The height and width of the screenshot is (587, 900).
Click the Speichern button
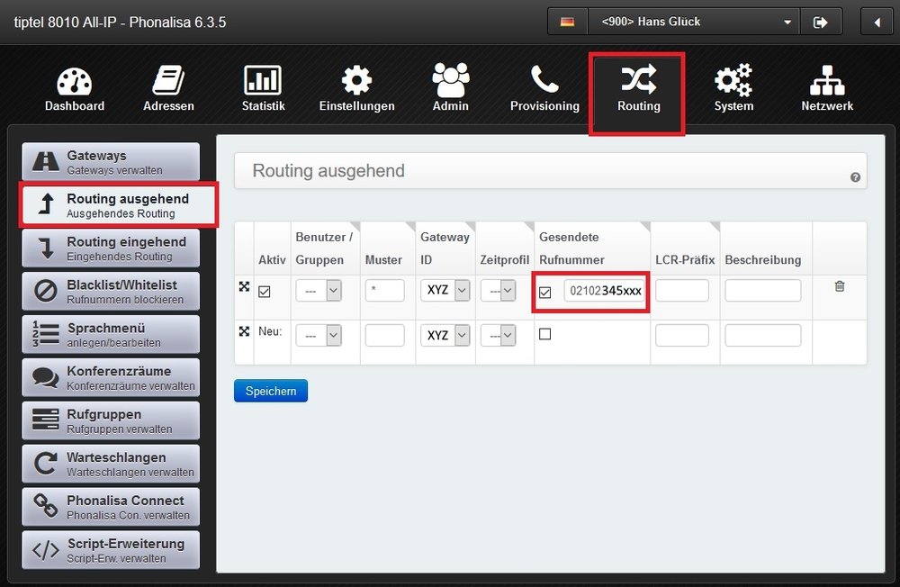click(270, 391)
